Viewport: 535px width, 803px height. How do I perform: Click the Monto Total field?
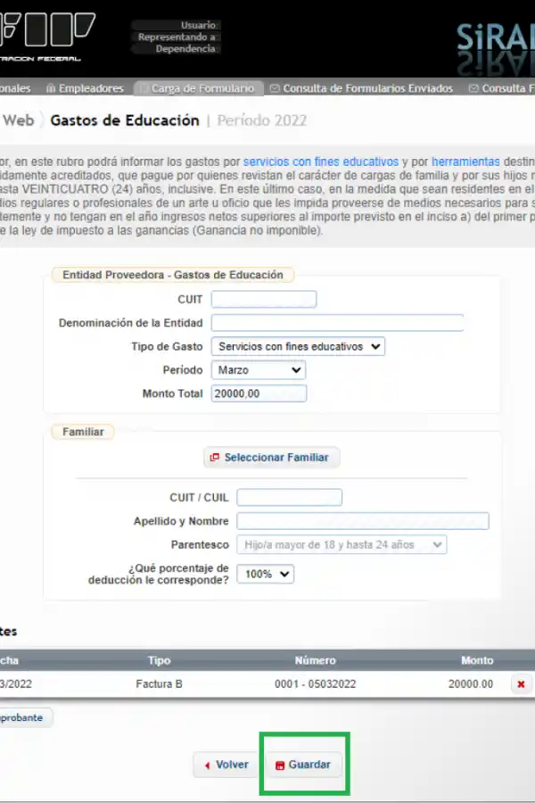pyautogui.click(x=259, y=393)
